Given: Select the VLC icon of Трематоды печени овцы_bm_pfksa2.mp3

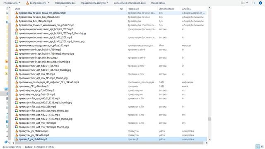Looking at the screenshot, I should [x=17, y=13].
